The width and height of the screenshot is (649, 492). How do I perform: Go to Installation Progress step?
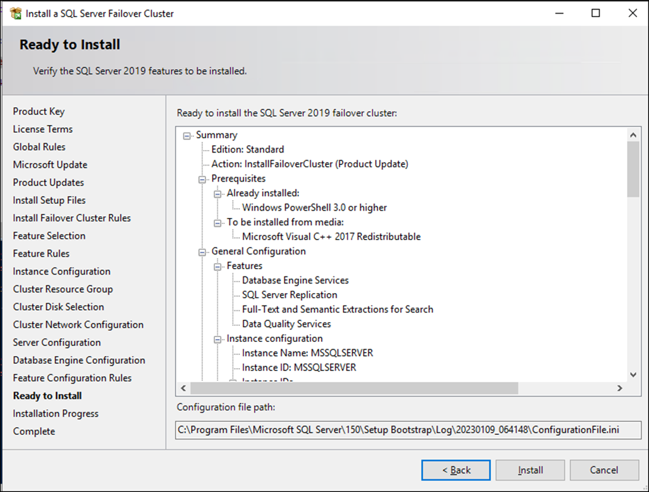coord(56,414)
